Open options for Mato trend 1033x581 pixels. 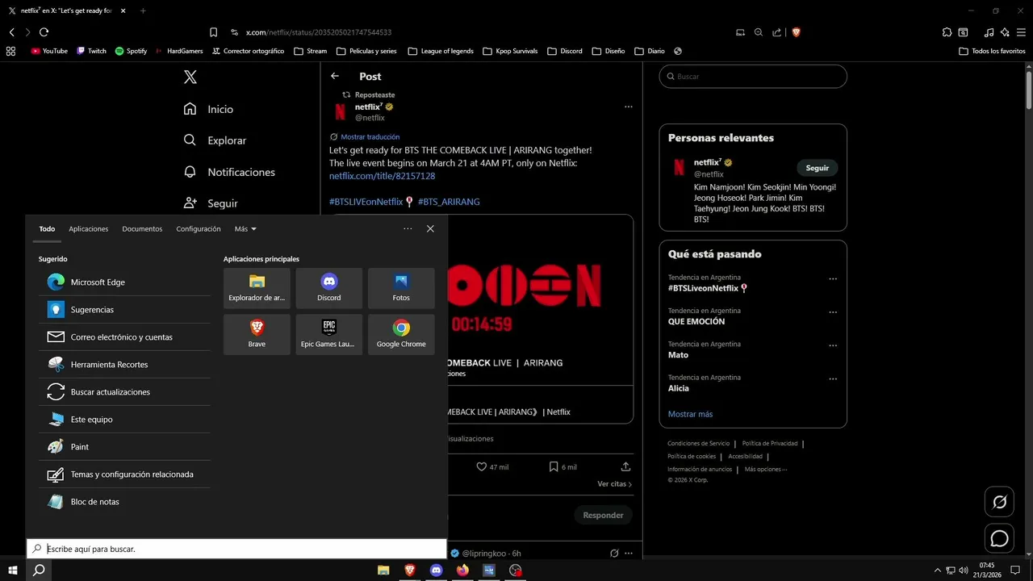tap(833, 346)
